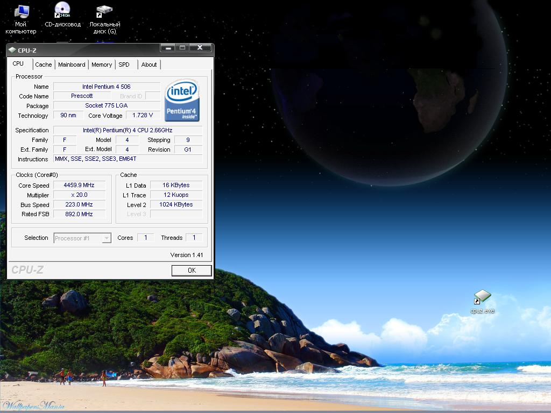This screenshot has width=551, height=413.
Task: Switch to the Cache tab
Action: pyautogui.click(x=44, y=65)
